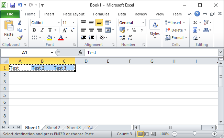This screenshot has height=138, width=224.
Task: Zoom in with the plus button
Action: click(x=214, y=134)
